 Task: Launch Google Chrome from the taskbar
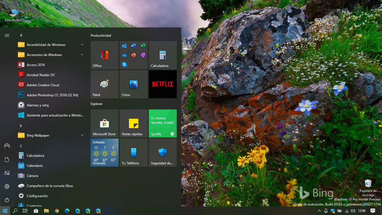pyautogui.click(x=56, y=211)
